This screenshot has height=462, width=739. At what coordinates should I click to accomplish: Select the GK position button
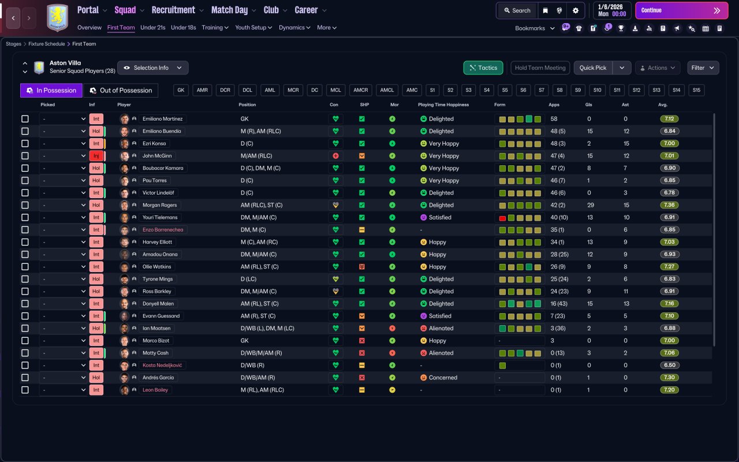[x=181, y=90]
